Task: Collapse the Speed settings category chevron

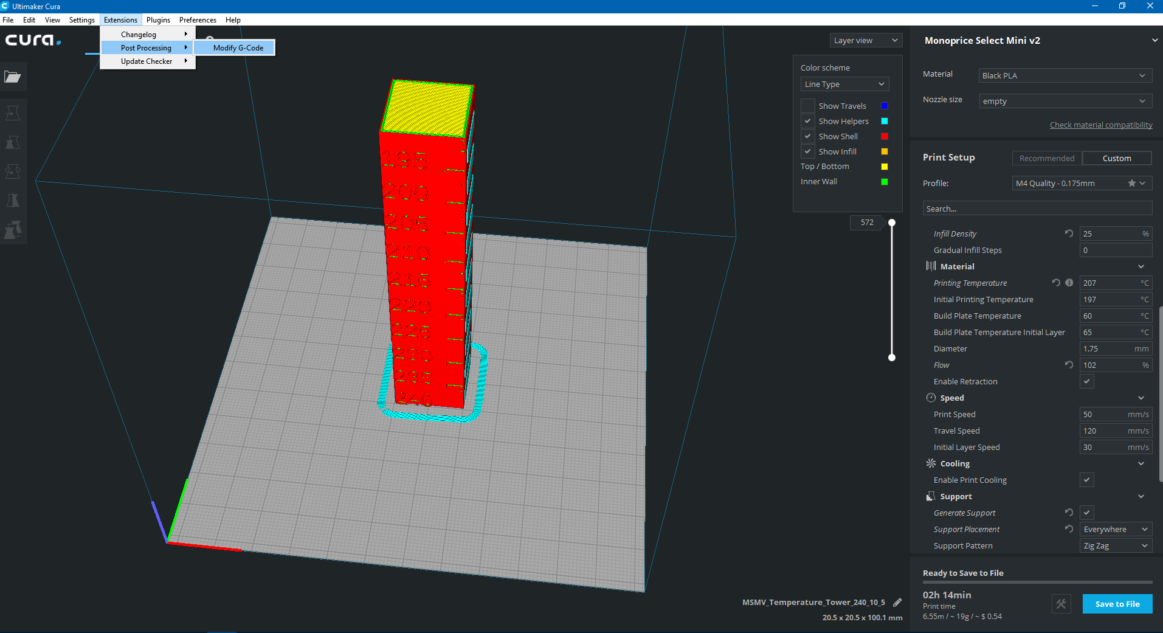Action: 1141,398
